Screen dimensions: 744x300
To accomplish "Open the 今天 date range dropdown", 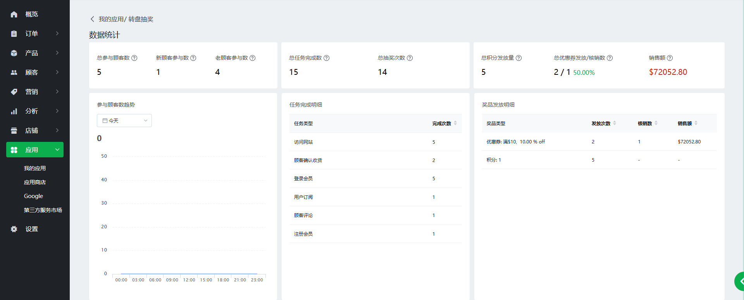I will (x=124, y=121).
